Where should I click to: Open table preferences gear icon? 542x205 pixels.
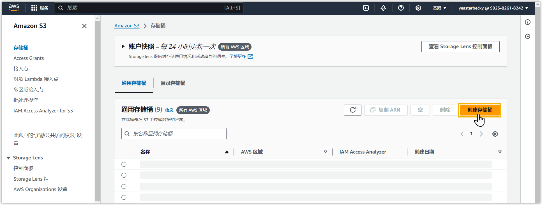point(495,134)
